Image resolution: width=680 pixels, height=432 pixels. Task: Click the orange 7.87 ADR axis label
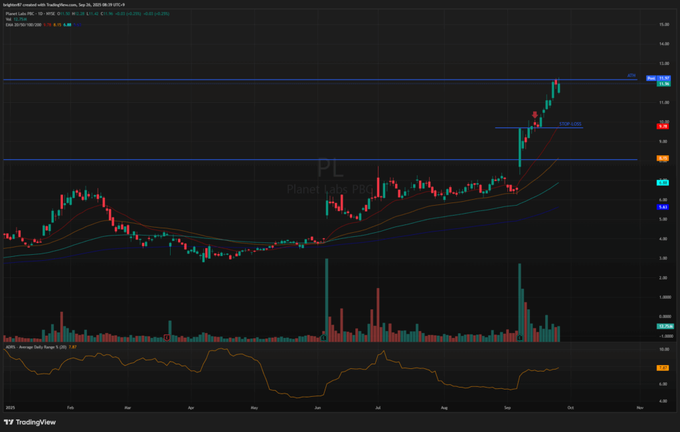point(663,368)
